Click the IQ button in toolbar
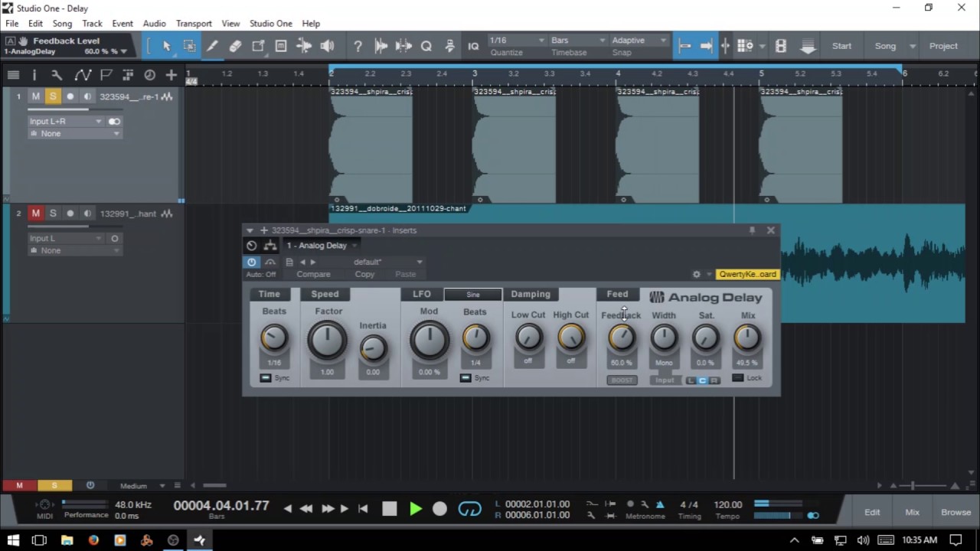The width and height of the screenshot is (980, 551). coord(473,46)
